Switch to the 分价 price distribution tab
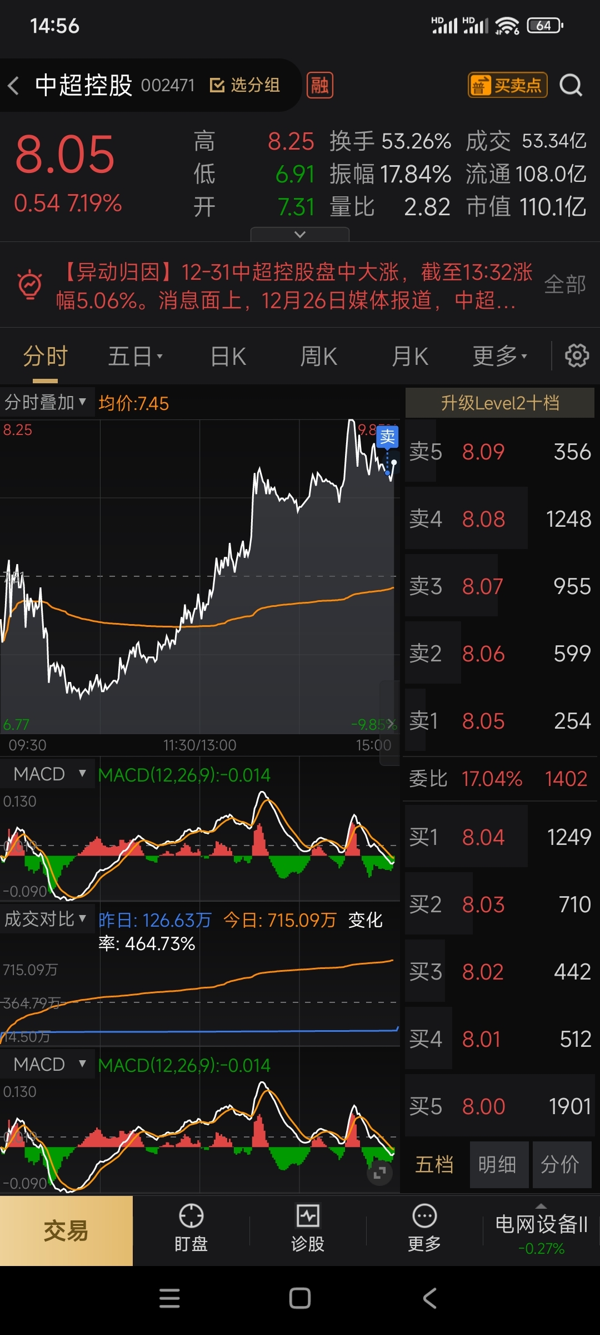 tap(561, 1164)
